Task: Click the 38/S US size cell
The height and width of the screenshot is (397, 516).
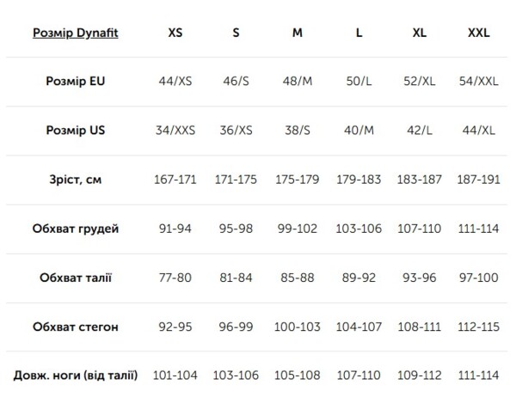Action: (x=297, y=131)
